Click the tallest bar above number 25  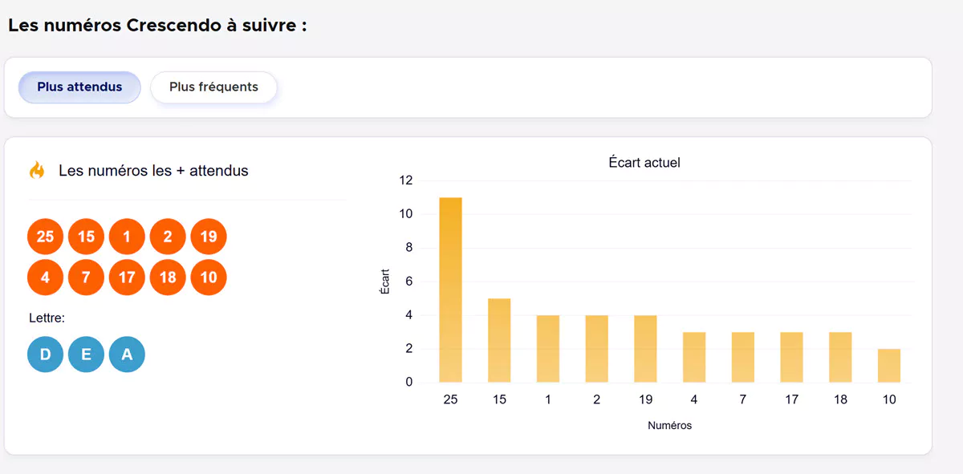point(450,289)
